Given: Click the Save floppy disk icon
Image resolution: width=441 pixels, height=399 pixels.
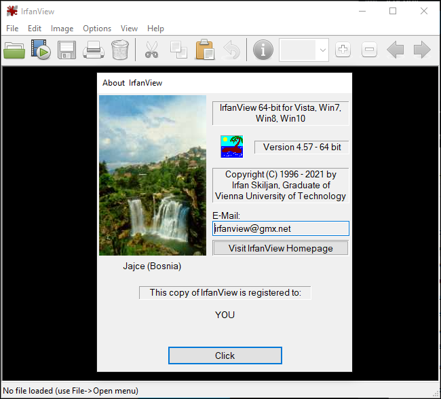Looking at the screenshot, I should coord(66,50).
